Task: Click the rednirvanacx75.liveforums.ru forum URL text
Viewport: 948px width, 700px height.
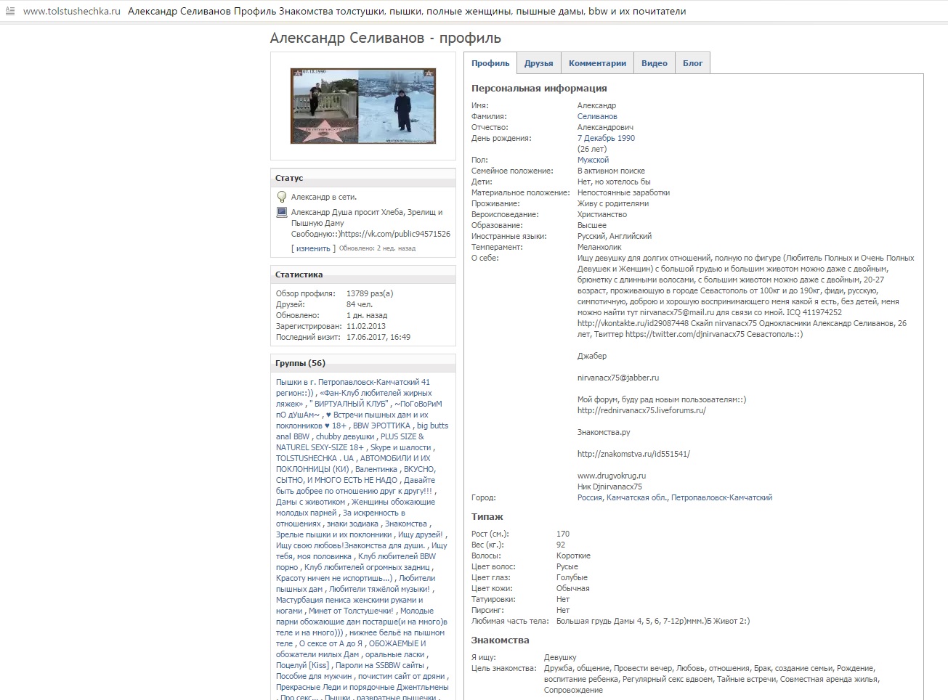Action: pos(641,410)
